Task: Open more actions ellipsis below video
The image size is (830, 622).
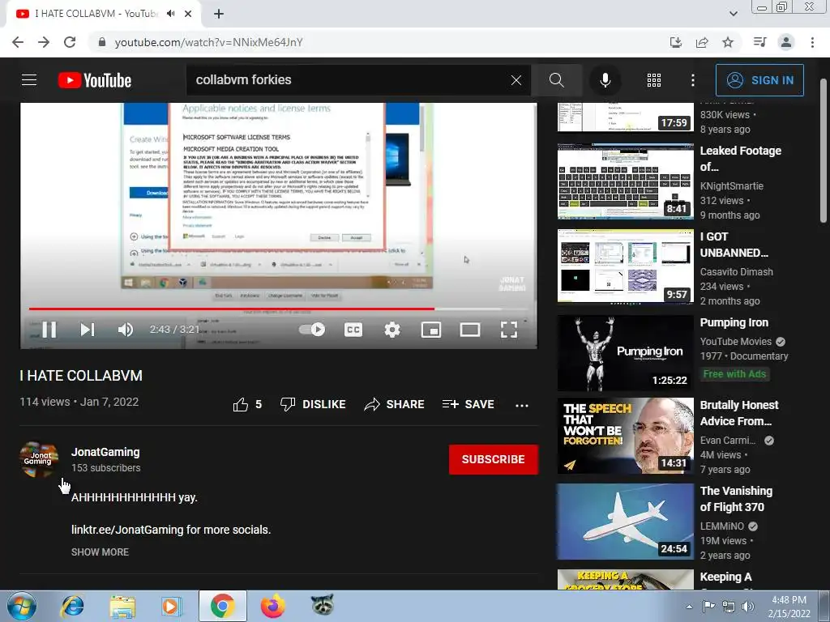Action: click(x=522, y=405)
